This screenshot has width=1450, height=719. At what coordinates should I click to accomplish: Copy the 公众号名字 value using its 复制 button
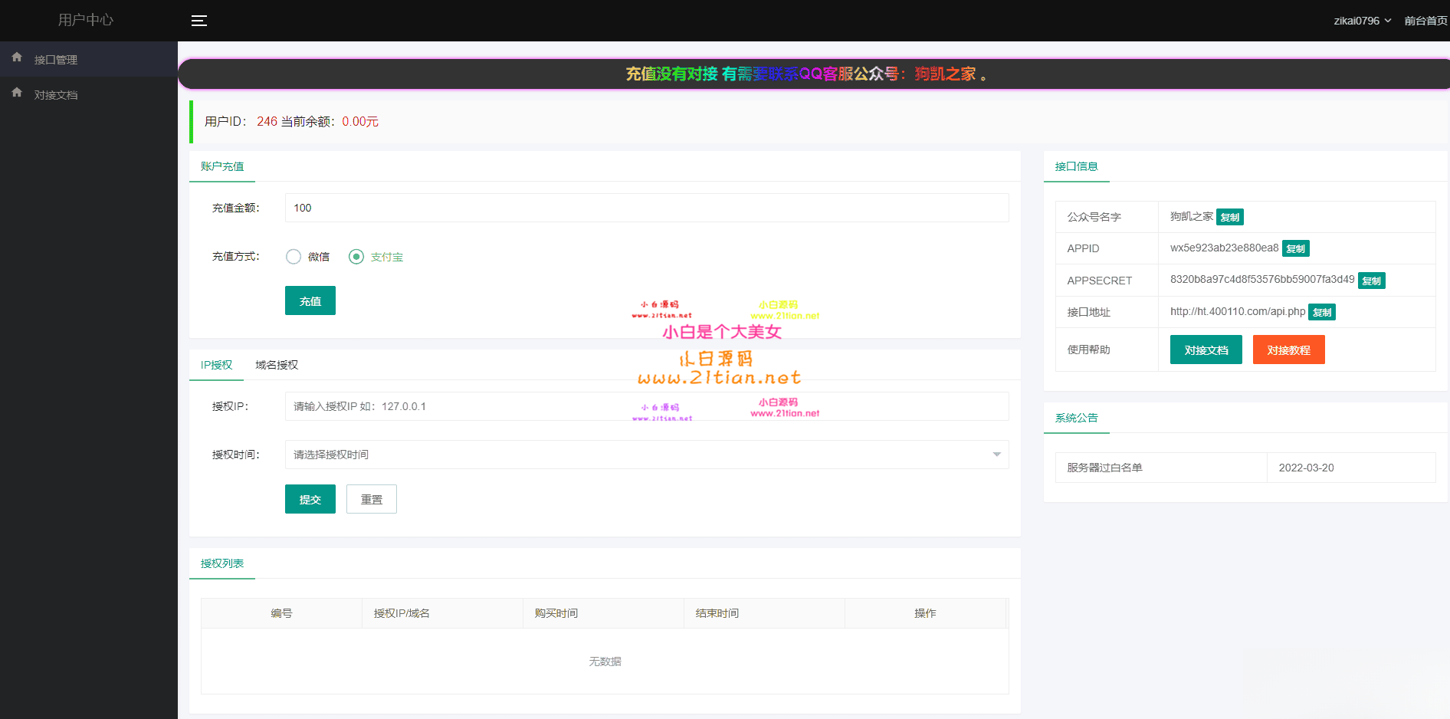click(1229, 217)
